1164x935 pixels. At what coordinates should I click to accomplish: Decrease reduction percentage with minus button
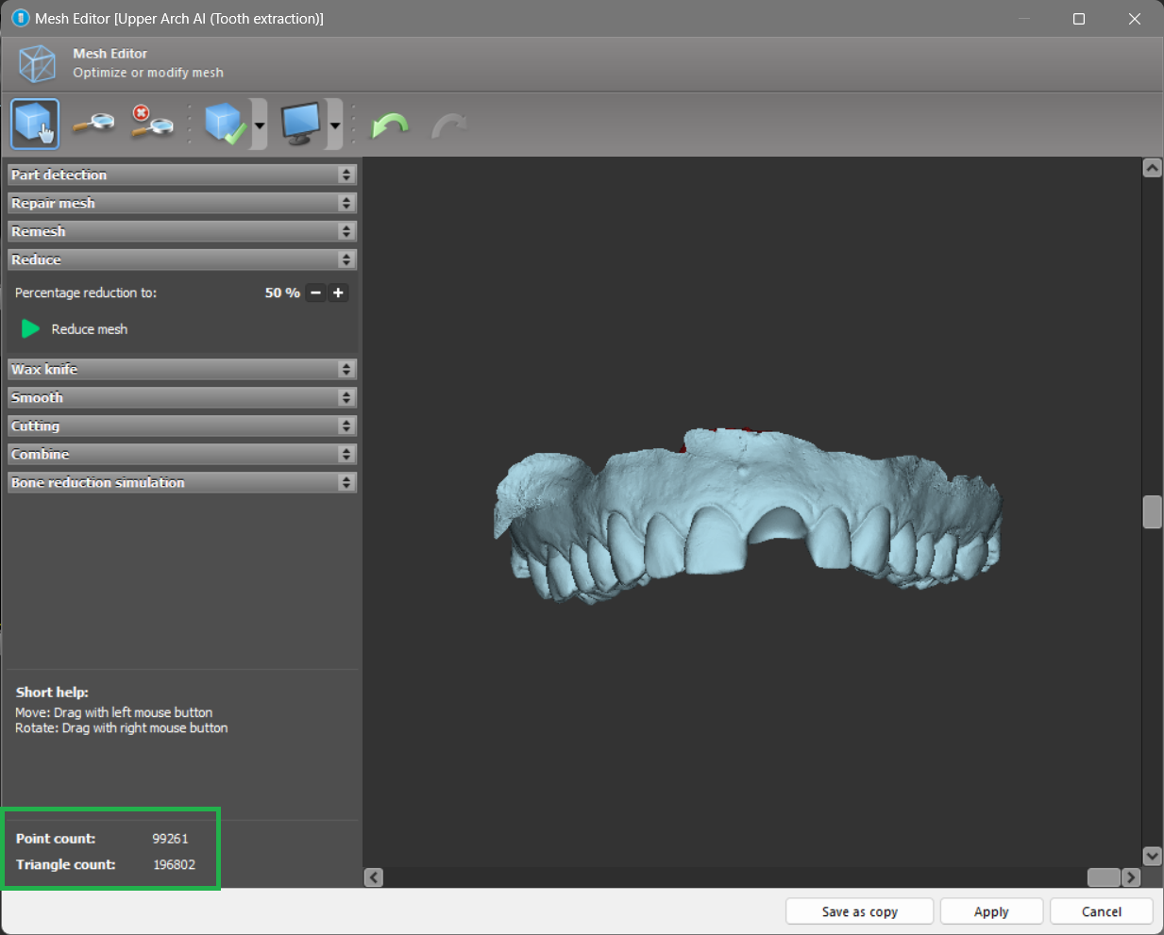point(316,292)
